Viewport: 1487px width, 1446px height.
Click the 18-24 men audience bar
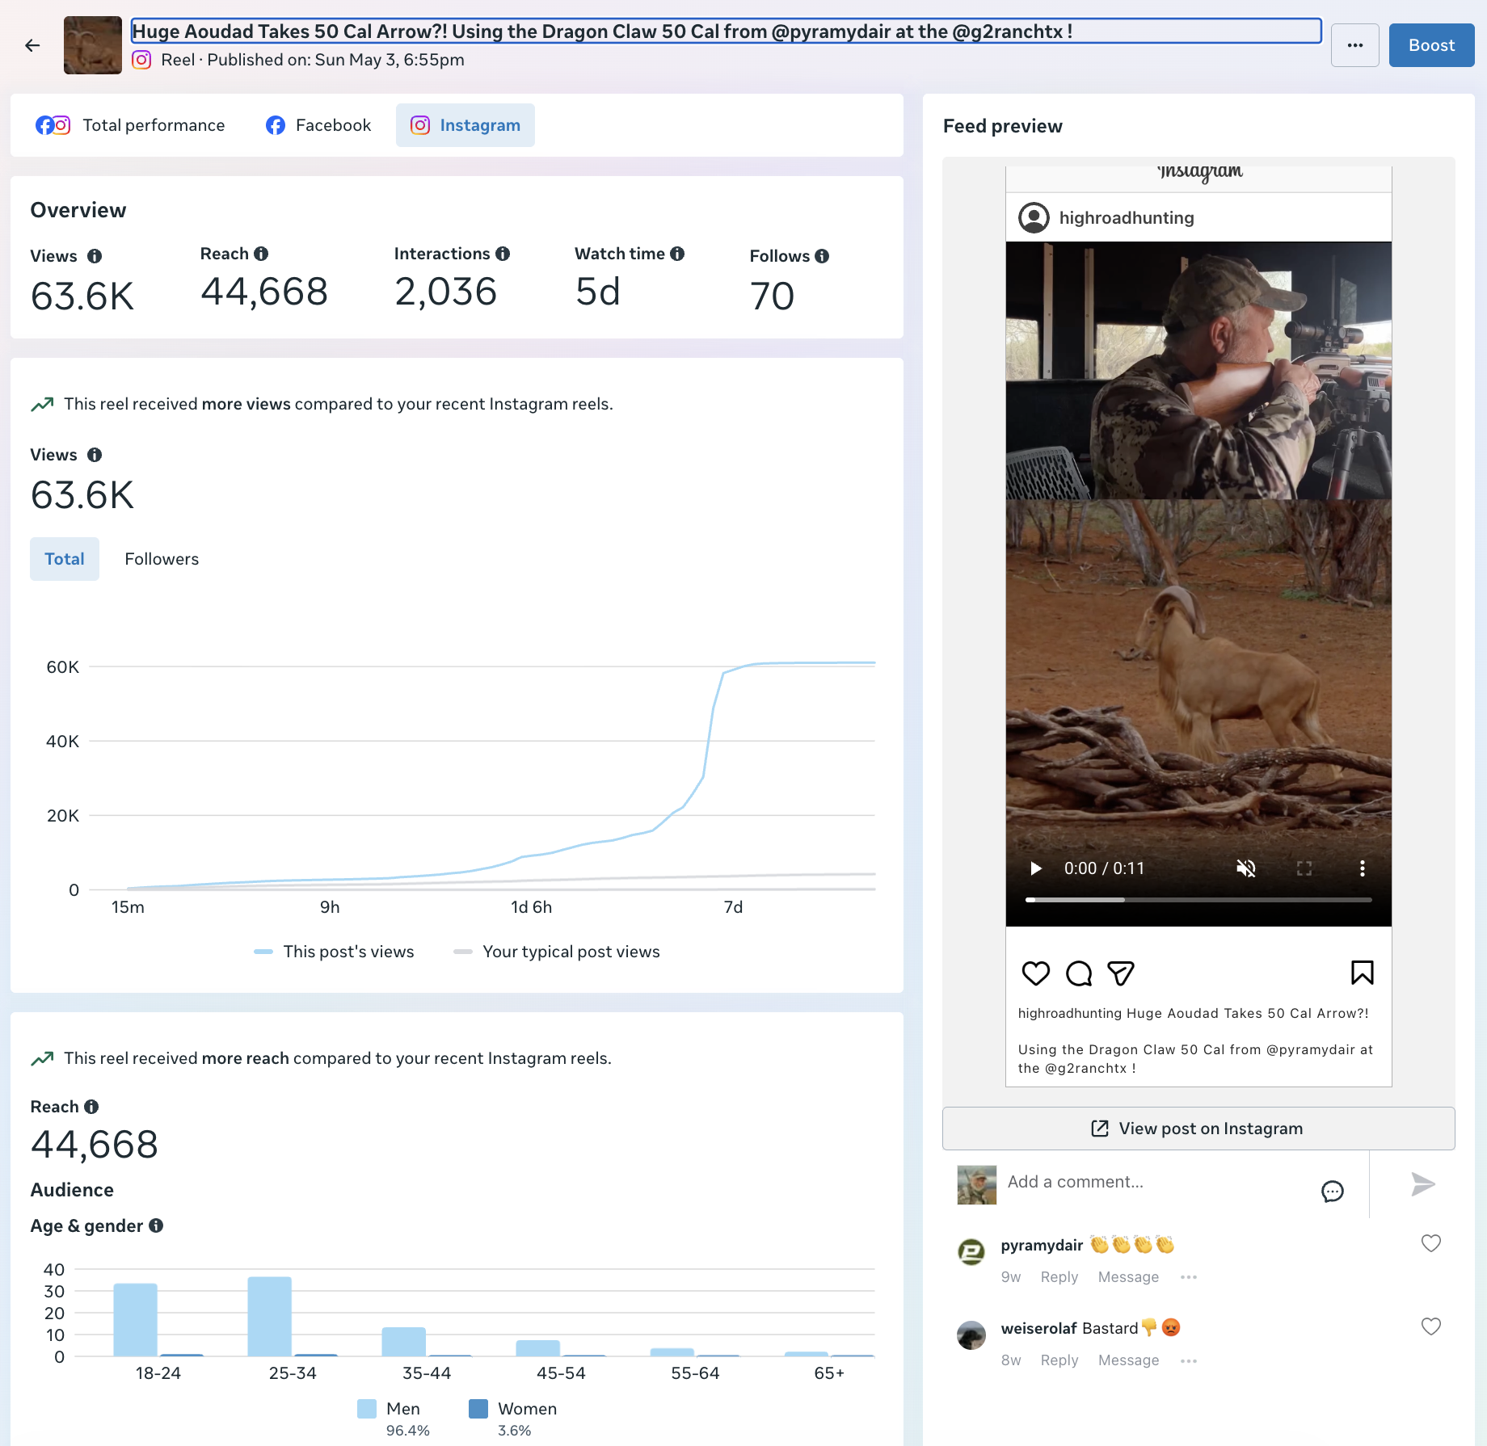point(135,1320)
